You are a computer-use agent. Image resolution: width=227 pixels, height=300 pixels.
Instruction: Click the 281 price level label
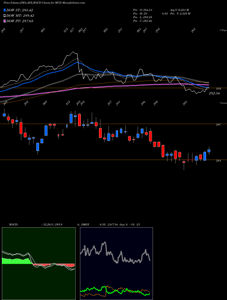tap(218, 161)
